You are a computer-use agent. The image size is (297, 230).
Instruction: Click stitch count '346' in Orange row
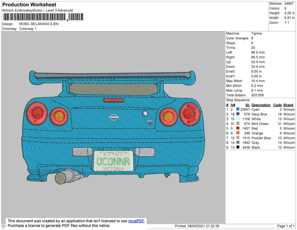tap(247, 133)
